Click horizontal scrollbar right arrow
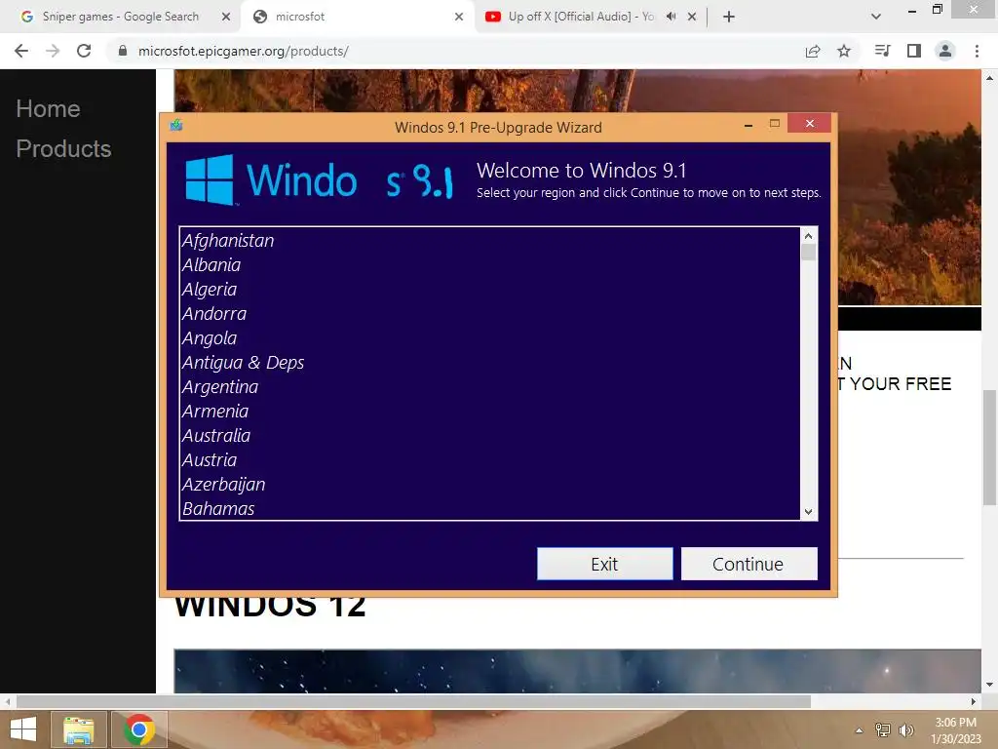This screenshot has height=749, width=998. tap(974, 701)
